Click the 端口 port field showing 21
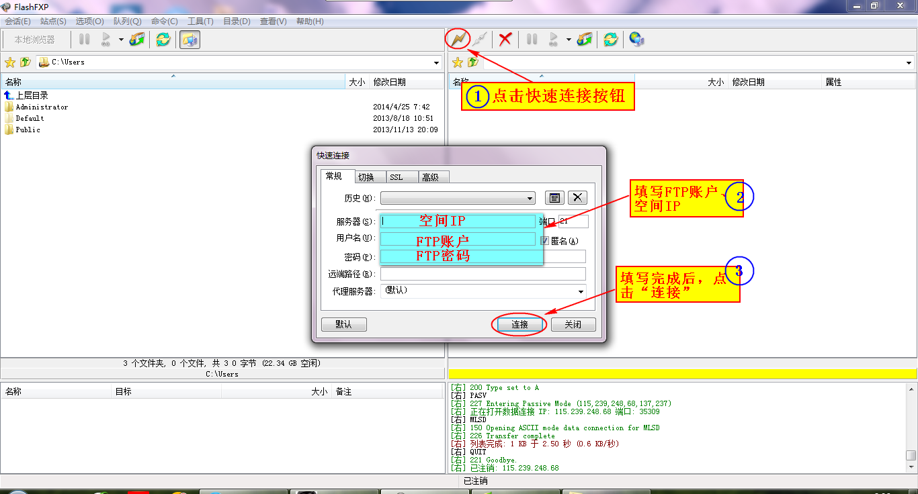 (x=573, y=221)
